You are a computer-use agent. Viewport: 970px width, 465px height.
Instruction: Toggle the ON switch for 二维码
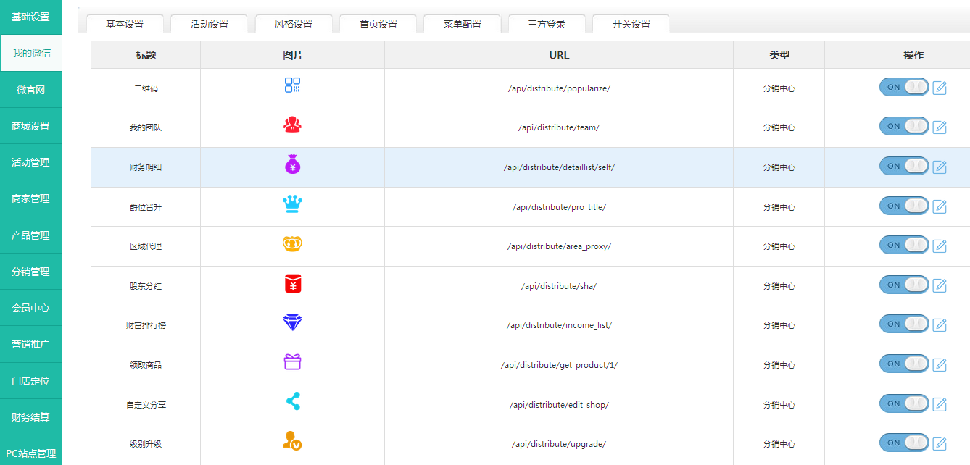903,87
